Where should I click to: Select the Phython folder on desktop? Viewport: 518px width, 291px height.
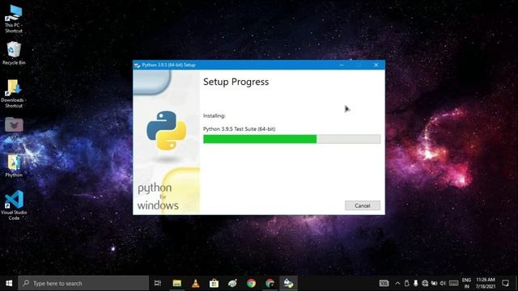pyautogui.click(x=14, y=166)
